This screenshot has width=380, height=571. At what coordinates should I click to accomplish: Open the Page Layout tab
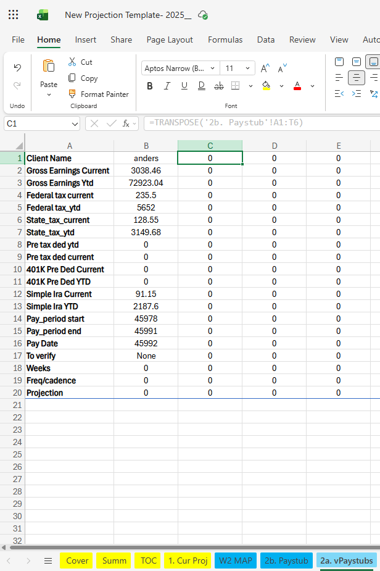pos(170,40)
